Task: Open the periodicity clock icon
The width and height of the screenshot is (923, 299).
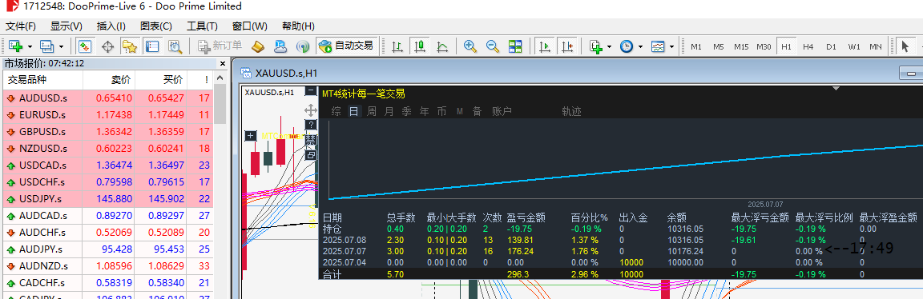Action: [x=627, y=46]
